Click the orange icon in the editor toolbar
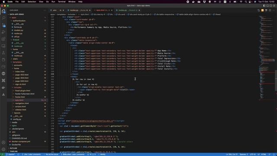Screen dimensions: 277x156 [x=262, y=10]
